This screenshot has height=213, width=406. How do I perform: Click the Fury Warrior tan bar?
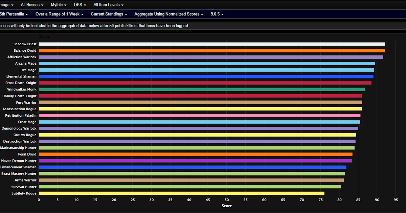201,102
